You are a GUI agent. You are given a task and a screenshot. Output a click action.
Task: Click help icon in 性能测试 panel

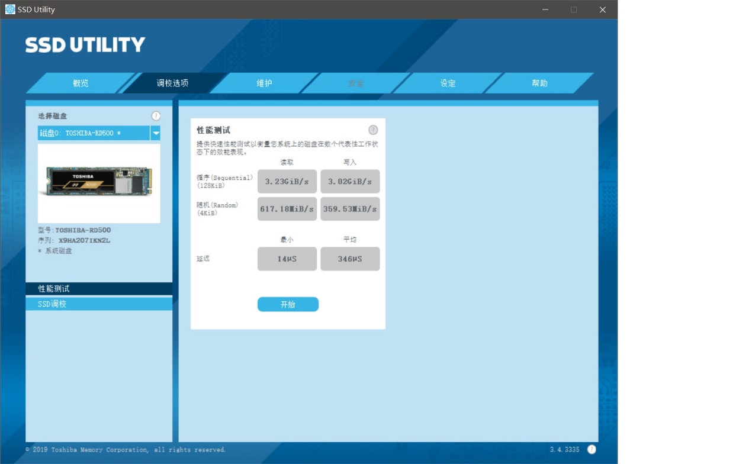click(x=373, y=130)
